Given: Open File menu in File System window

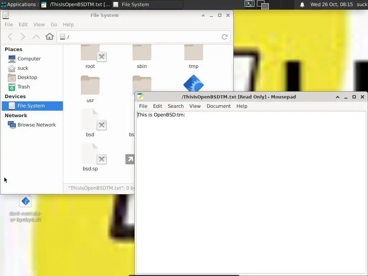Looking at the screenshot, I should 9,25.
